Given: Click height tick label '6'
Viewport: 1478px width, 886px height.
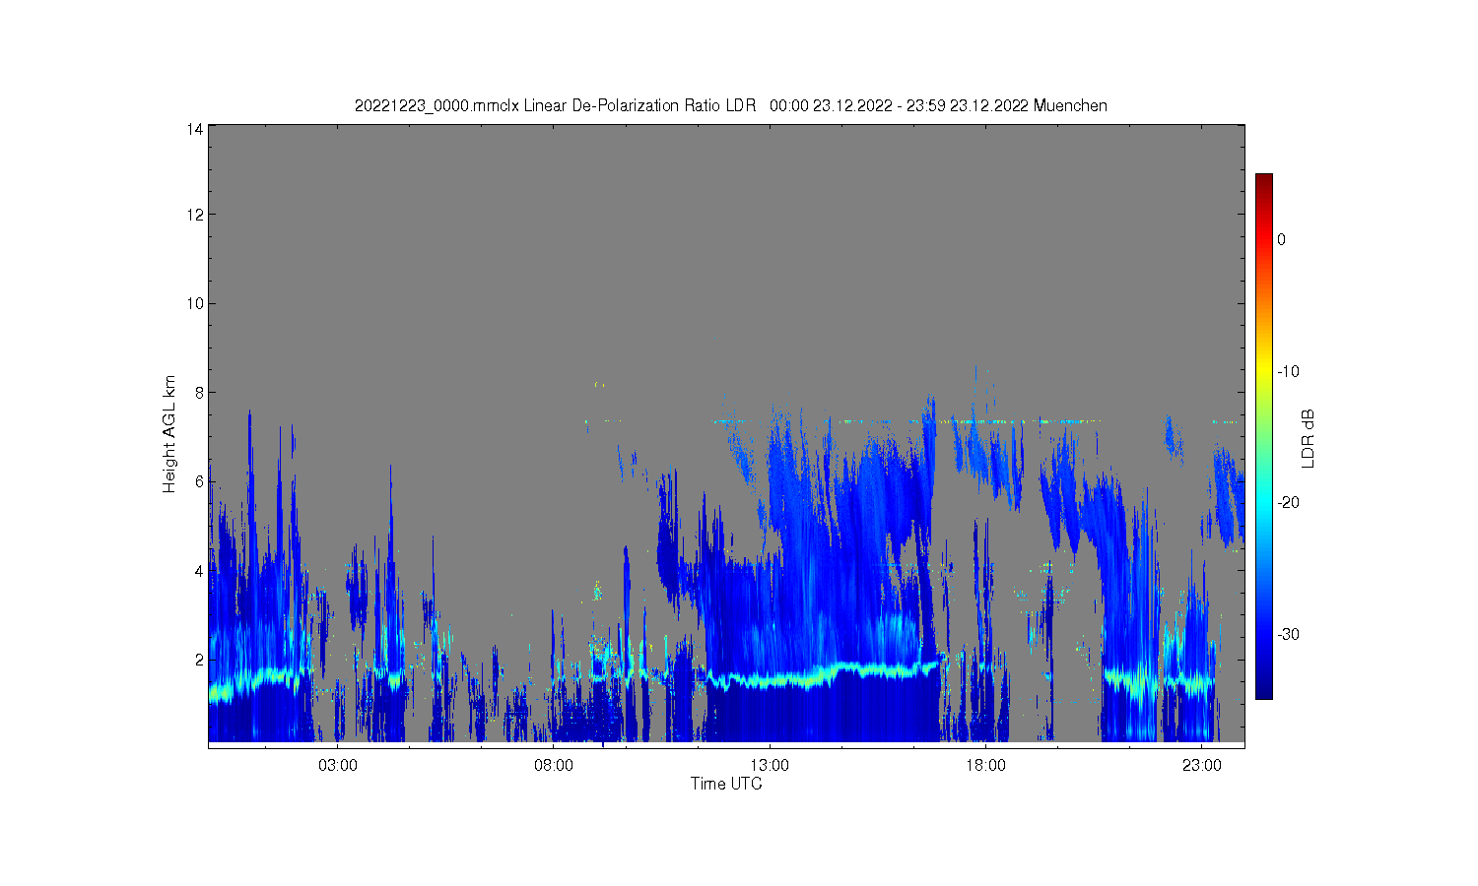Looking at the screenshot, I should pos(199,481).
